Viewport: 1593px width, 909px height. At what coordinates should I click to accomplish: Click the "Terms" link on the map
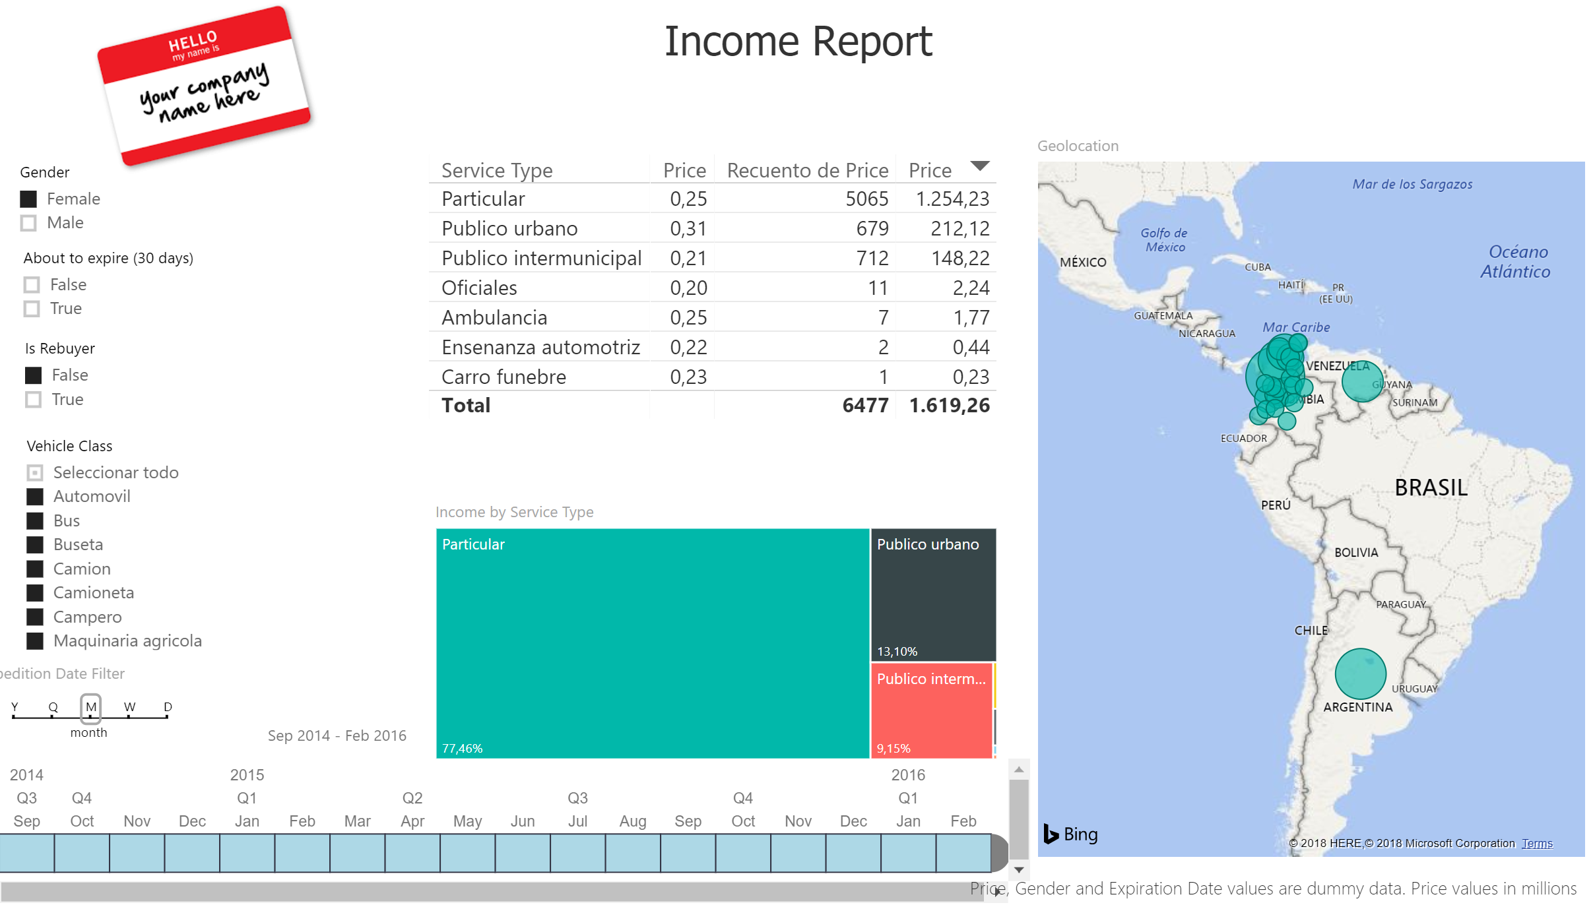pyautogui.click(x=1538, y=843)
